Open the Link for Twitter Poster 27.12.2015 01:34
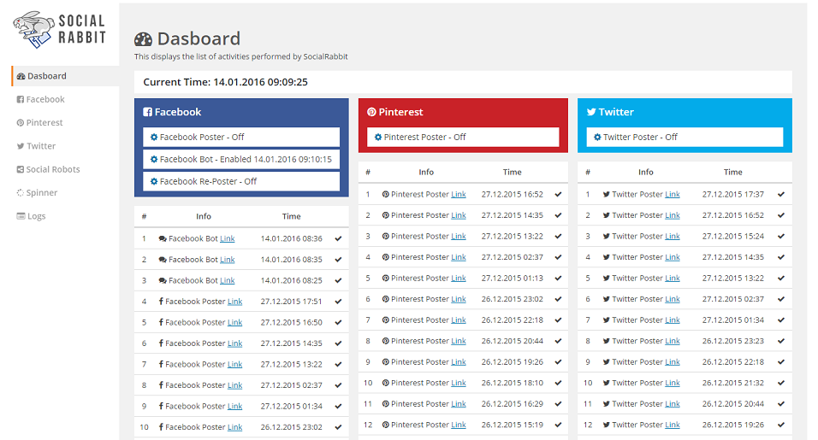The width and height of the screenshot is (818, 440). point(673,320)
